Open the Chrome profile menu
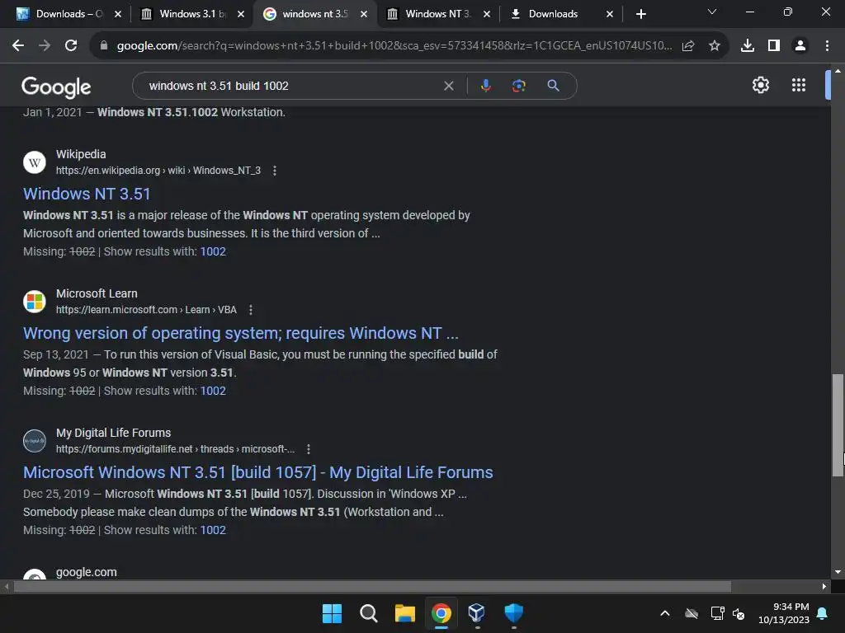Viewport: 845px width, 633px height. pyautogui.click(x=800, y=46)
